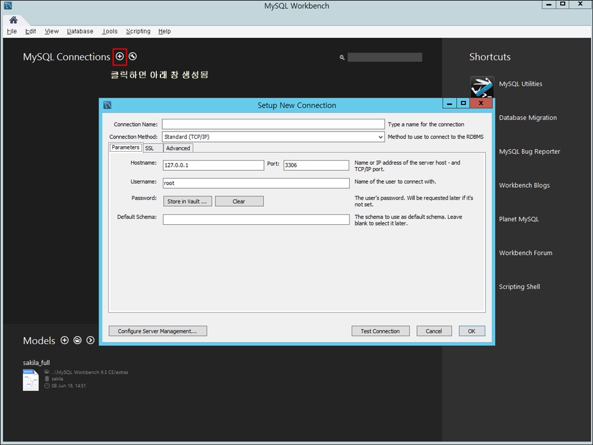Click the Models arrow options icon
This screenshot has height=445, width=593.
click(x=90, y=340)
